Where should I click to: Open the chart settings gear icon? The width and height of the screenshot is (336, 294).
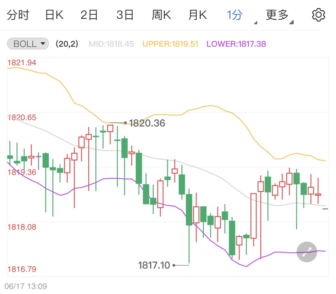[x=318, y=15]
